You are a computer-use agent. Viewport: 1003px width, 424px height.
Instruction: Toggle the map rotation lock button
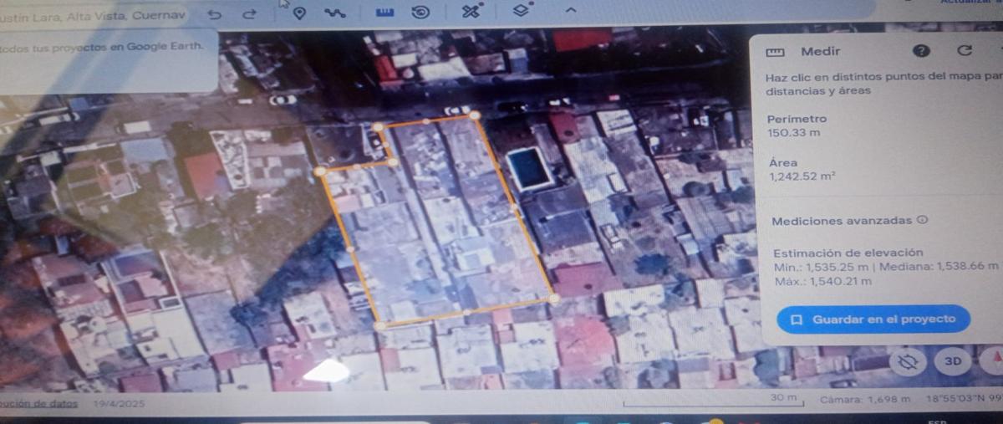tap(909, 361)
